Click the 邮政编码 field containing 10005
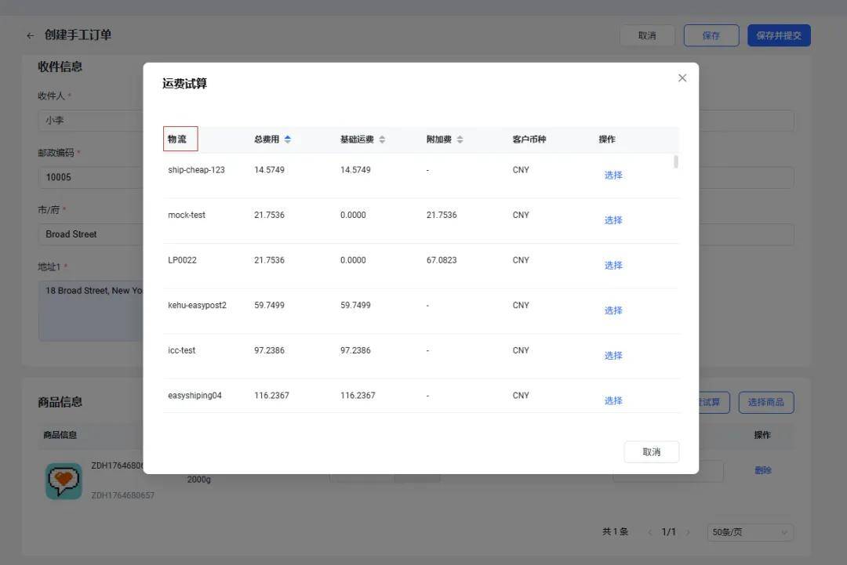Screen dimensions: 847x565 point(86,176)
